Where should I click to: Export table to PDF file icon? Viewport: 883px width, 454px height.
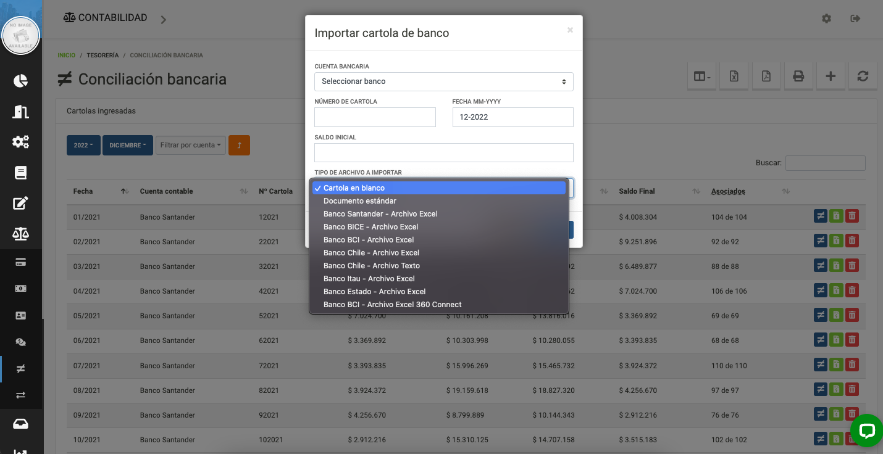point(766,76)
